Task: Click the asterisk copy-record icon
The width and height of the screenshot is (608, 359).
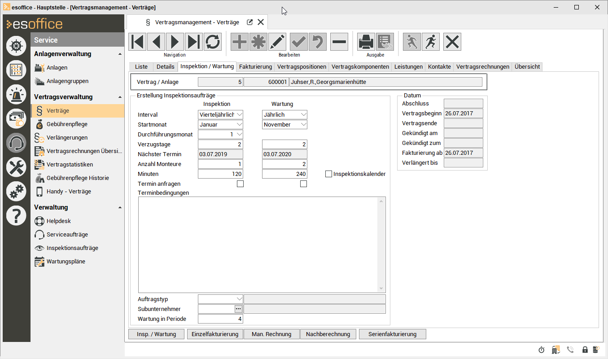Action: (x=258, y=42)
